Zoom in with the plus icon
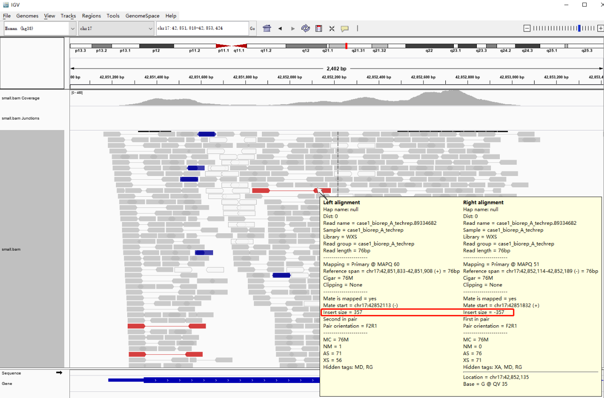 pos(600,28)
